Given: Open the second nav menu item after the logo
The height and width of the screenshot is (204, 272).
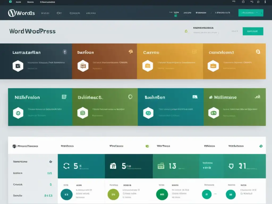Looking at the screenshot, I should coord(59,13).
